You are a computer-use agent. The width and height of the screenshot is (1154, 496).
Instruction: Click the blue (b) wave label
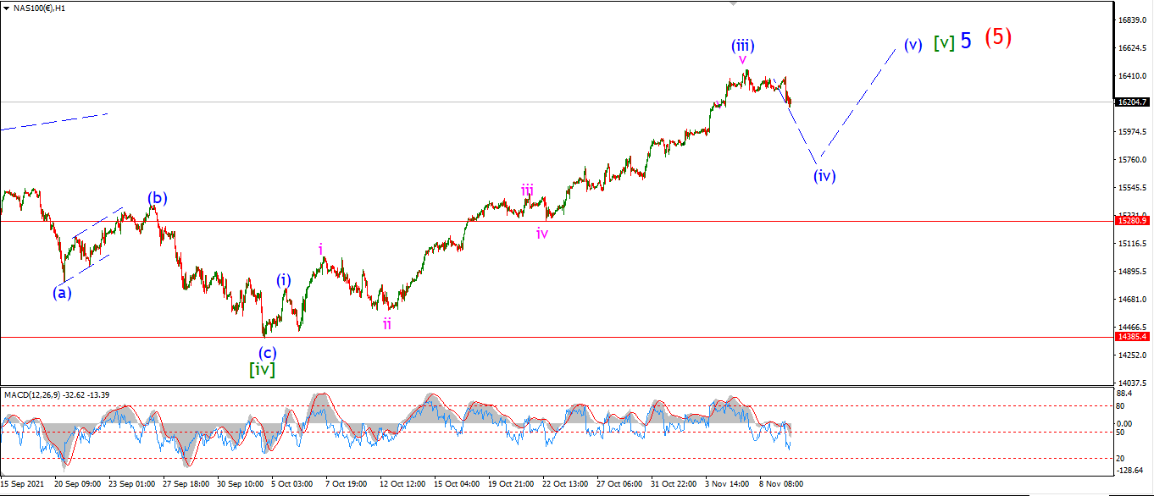click(157, 199)
